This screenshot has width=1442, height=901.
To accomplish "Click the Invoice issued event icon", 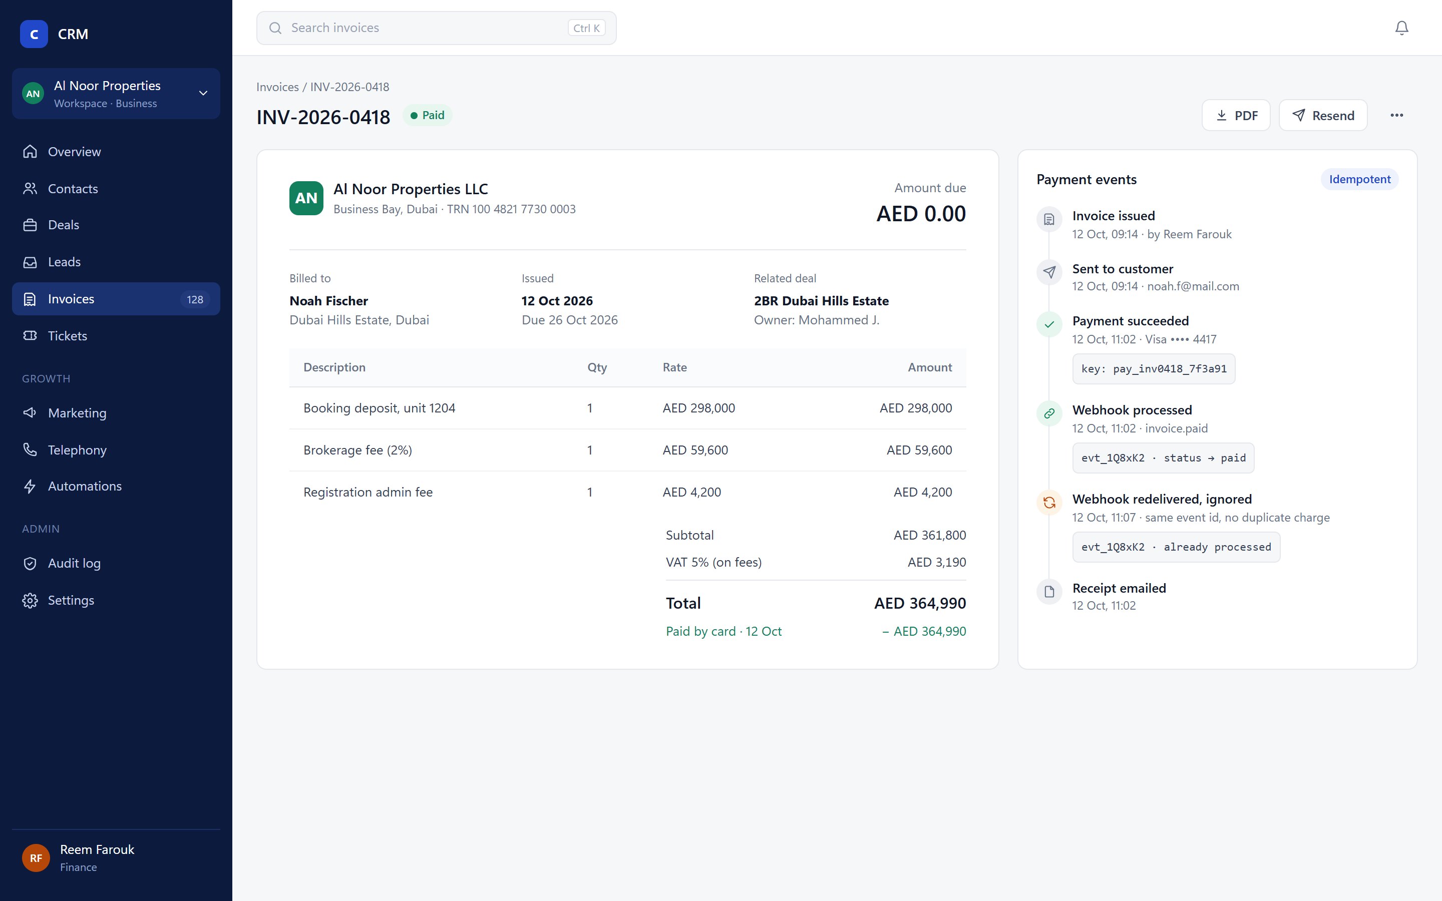I will [1049, 219].
